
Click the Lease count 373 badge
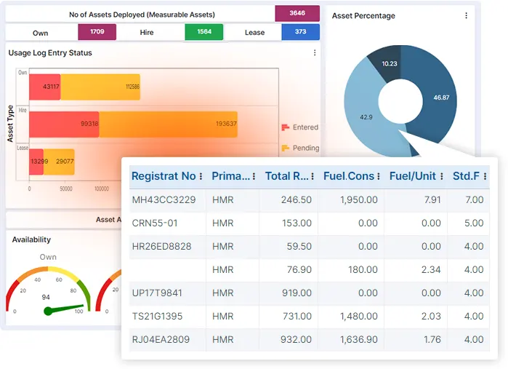[x=300, y=32]
